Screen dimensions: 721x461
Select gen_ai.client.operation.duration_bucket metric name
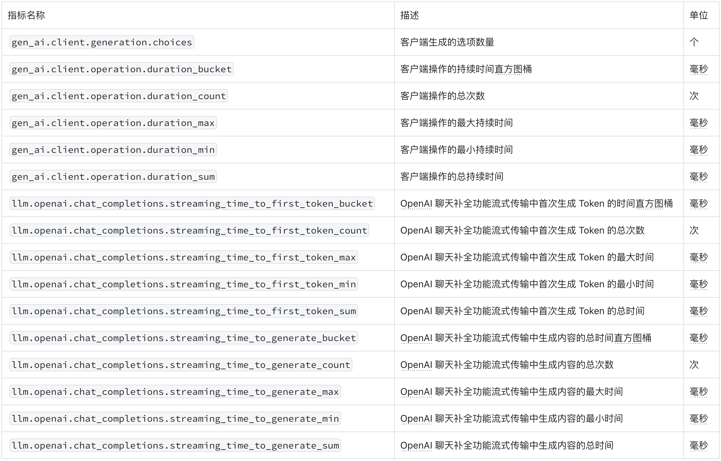121,69
